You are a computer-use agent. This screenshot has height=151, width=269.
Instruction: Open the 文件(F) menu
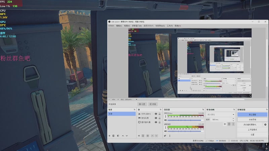click(111, 26)
